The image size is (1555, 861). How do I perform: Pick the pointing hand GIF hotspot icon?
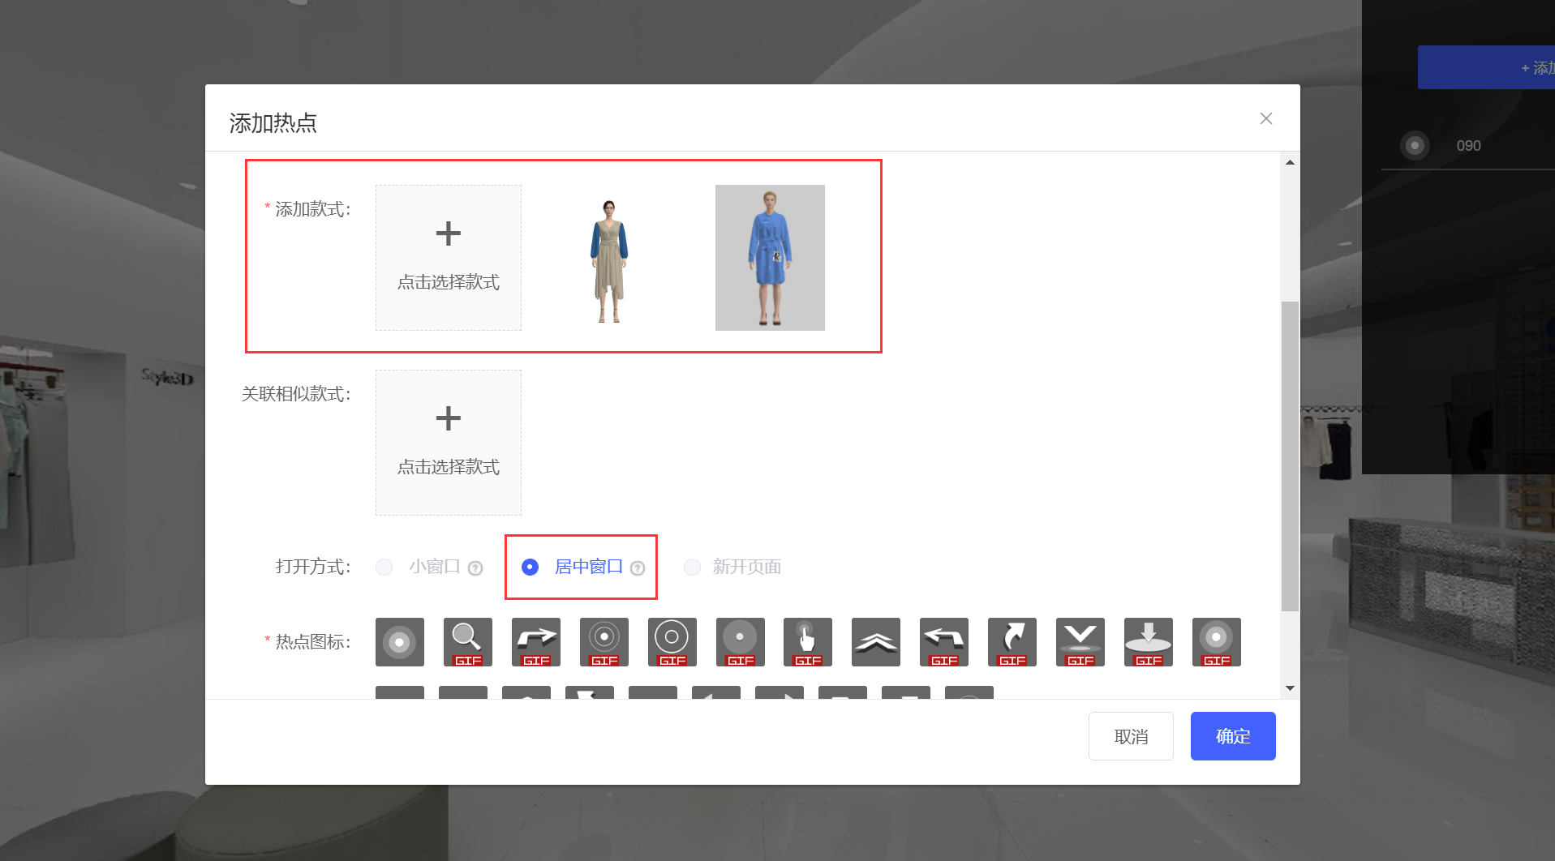pyautogui.click(x=807, y=641)
